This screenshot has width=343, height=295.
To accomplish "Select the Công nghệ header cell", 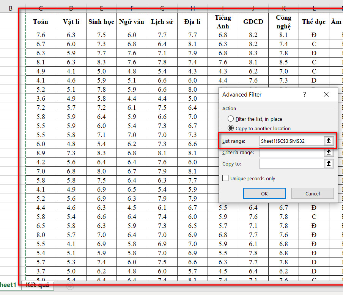I will click(283, 22).
